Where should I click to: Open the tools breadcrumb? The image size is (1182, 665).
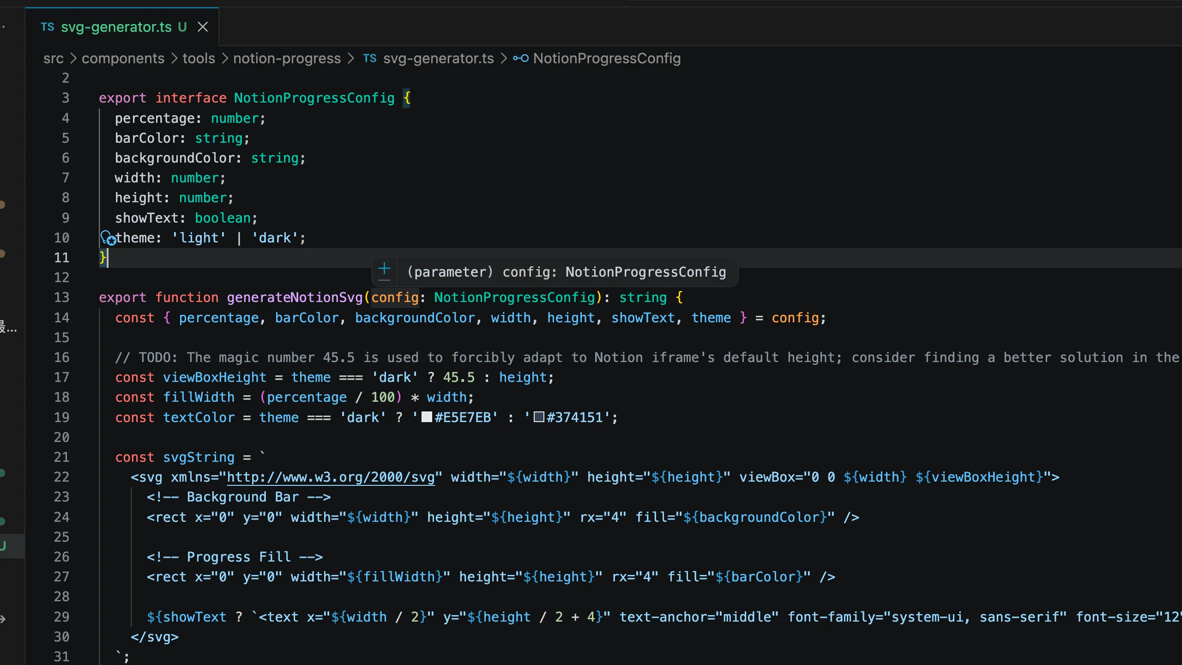(199, 59)
